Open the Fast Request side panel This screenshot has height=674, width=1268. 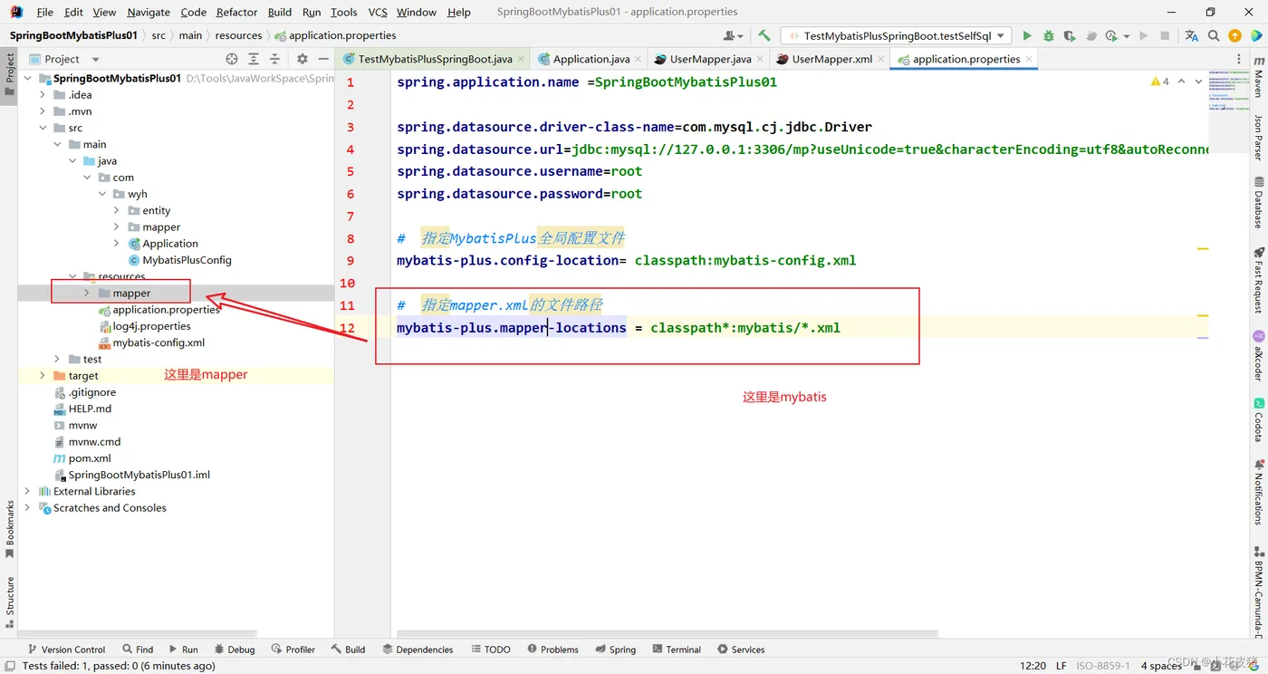[x=1258, y=279]
